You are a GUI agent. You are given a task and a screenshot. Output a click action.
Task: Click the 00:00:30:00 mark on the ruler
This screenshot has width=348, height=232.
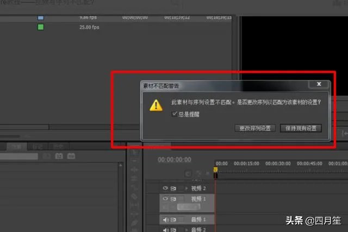coord(278,164)
